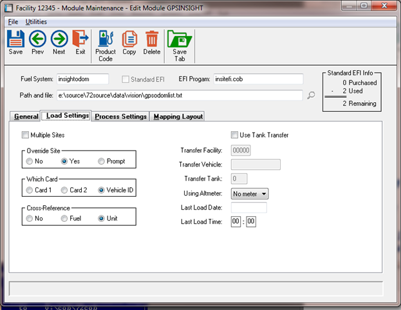
Task: Advance to next record with Next arrow
Action: pos(59,40)
